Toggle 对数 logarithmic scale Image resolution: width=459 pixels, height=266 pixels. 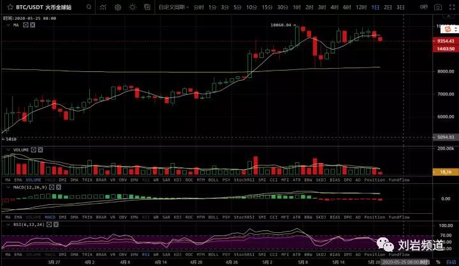(x=425, y=262)
